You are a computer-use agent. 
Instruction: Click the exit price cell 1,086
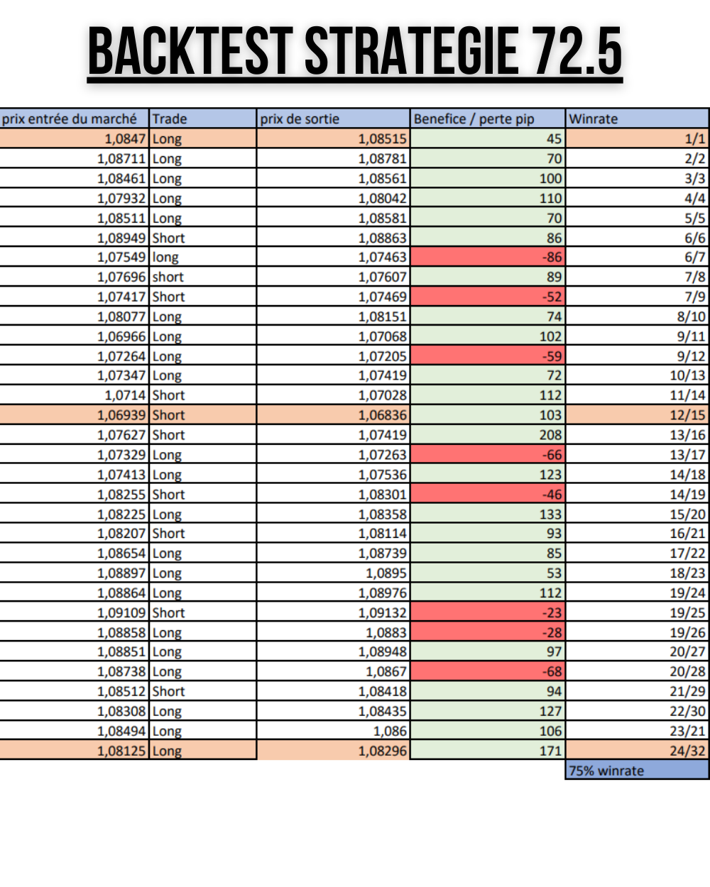pos(332,731)
